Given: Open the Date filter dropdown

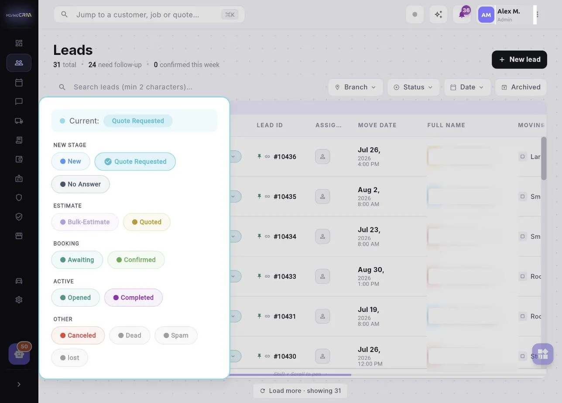Looking at the screenshot, I should (x=467, y=87).
